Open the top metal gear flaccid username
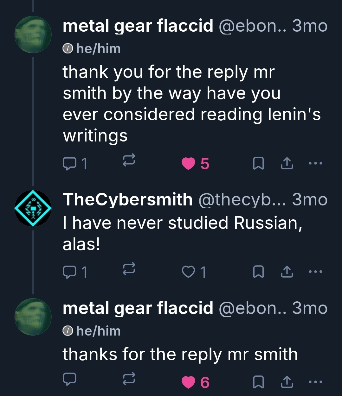Screen dimensions: 342x396 (138, 26)
